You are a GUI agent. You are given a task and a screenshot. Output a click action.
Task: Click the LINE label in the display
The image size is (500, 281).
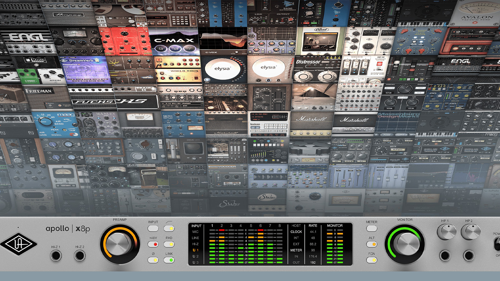click(x=195, y=238)
